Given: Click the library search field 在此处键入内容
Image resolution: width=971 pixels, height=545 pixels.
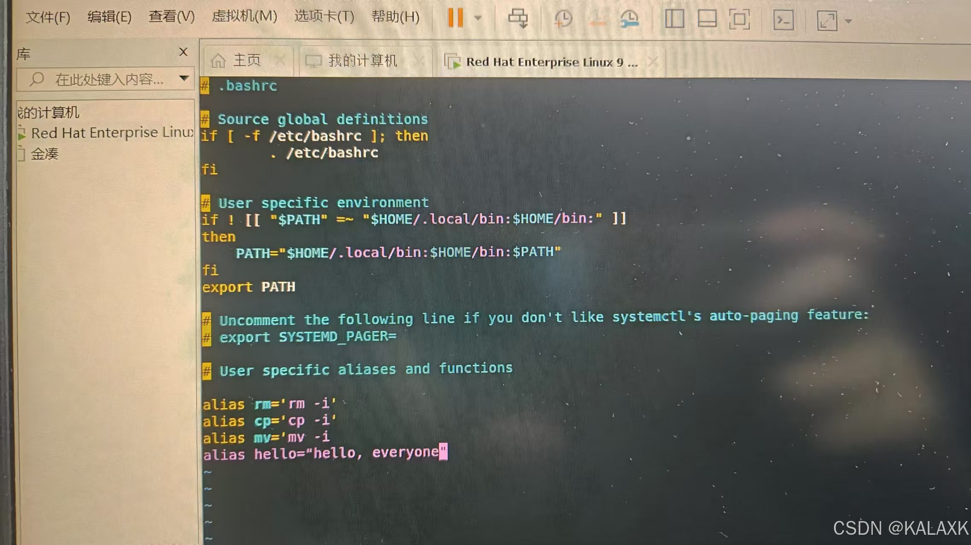Looking at the screenshot, I should 105,79.
